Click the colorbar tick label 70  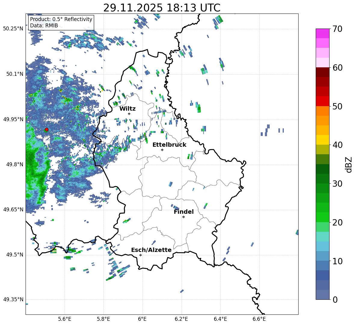[x=337, y=29]
